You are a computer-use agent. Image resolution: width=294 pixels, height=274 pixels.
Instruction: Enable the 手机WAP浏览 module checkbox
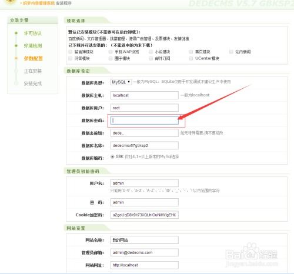(x=111, y=52)
